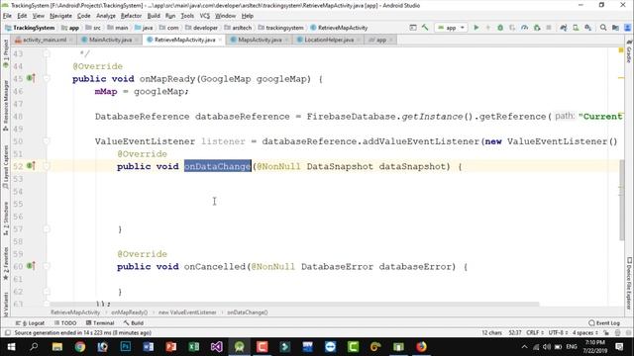
Task: Click the Profile app gauge icon
Action: (x=524, y=28)
